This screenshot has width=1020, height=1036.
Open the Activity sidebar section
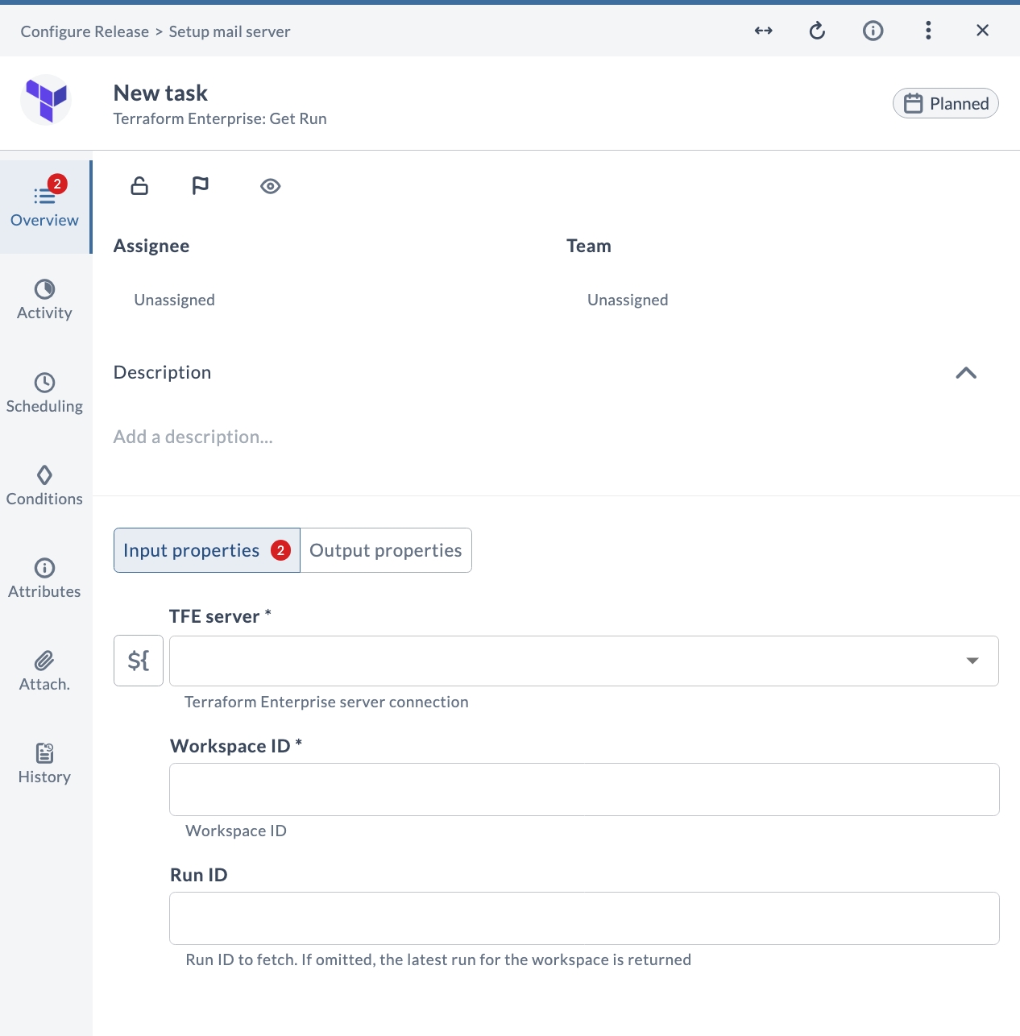click(45, 300)
